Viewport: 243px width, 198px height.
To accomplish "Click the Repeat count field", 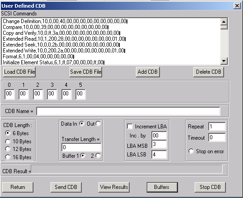I will (217, 127).
